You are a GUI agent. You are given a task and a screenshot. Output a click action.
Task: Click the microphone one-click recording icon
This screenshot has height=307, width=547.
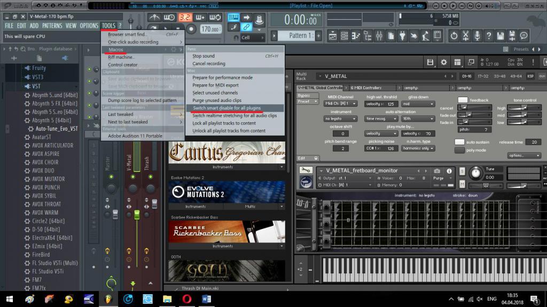coord(477,36)
